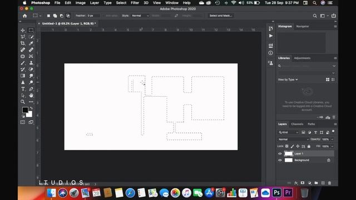This screenshot has width=356, height=200.
Task: Reset default foreground and background colors
Action: coord(23,116)
